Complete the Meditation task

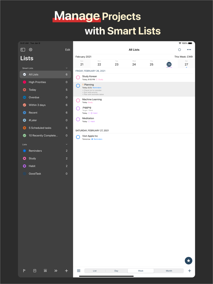(78, 119)
